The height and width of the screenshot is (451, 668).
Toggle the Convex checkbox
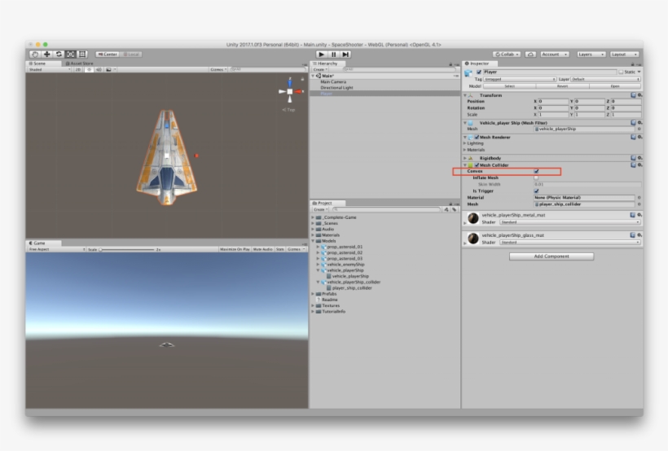[x=536, y=171]
